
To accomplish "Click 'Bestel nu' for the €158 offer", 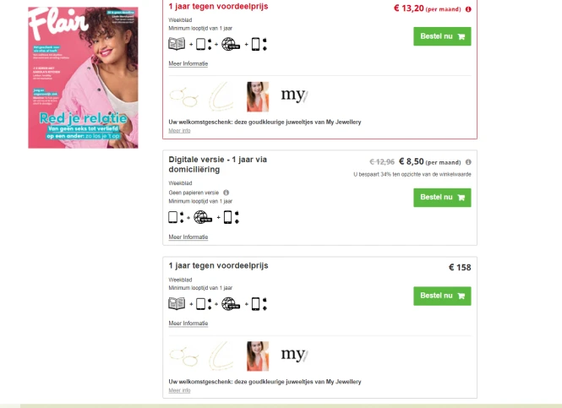I will (442, 296).
